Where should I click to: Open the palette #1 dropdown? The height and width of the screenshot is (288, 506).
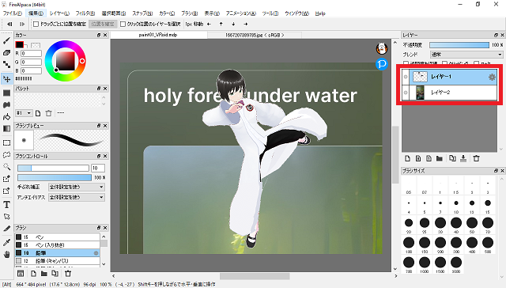[24, 113]
